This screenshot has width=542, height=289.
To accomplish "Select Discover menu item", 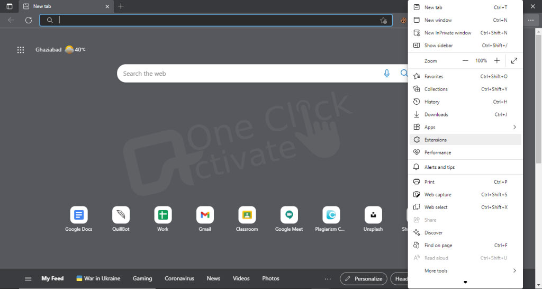I will (x=465, y=233).
